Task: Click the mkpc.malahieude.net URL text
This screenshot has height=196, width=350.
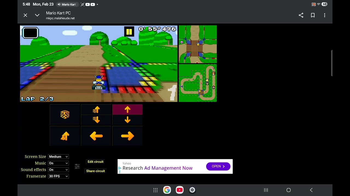Action: point(60,18)
